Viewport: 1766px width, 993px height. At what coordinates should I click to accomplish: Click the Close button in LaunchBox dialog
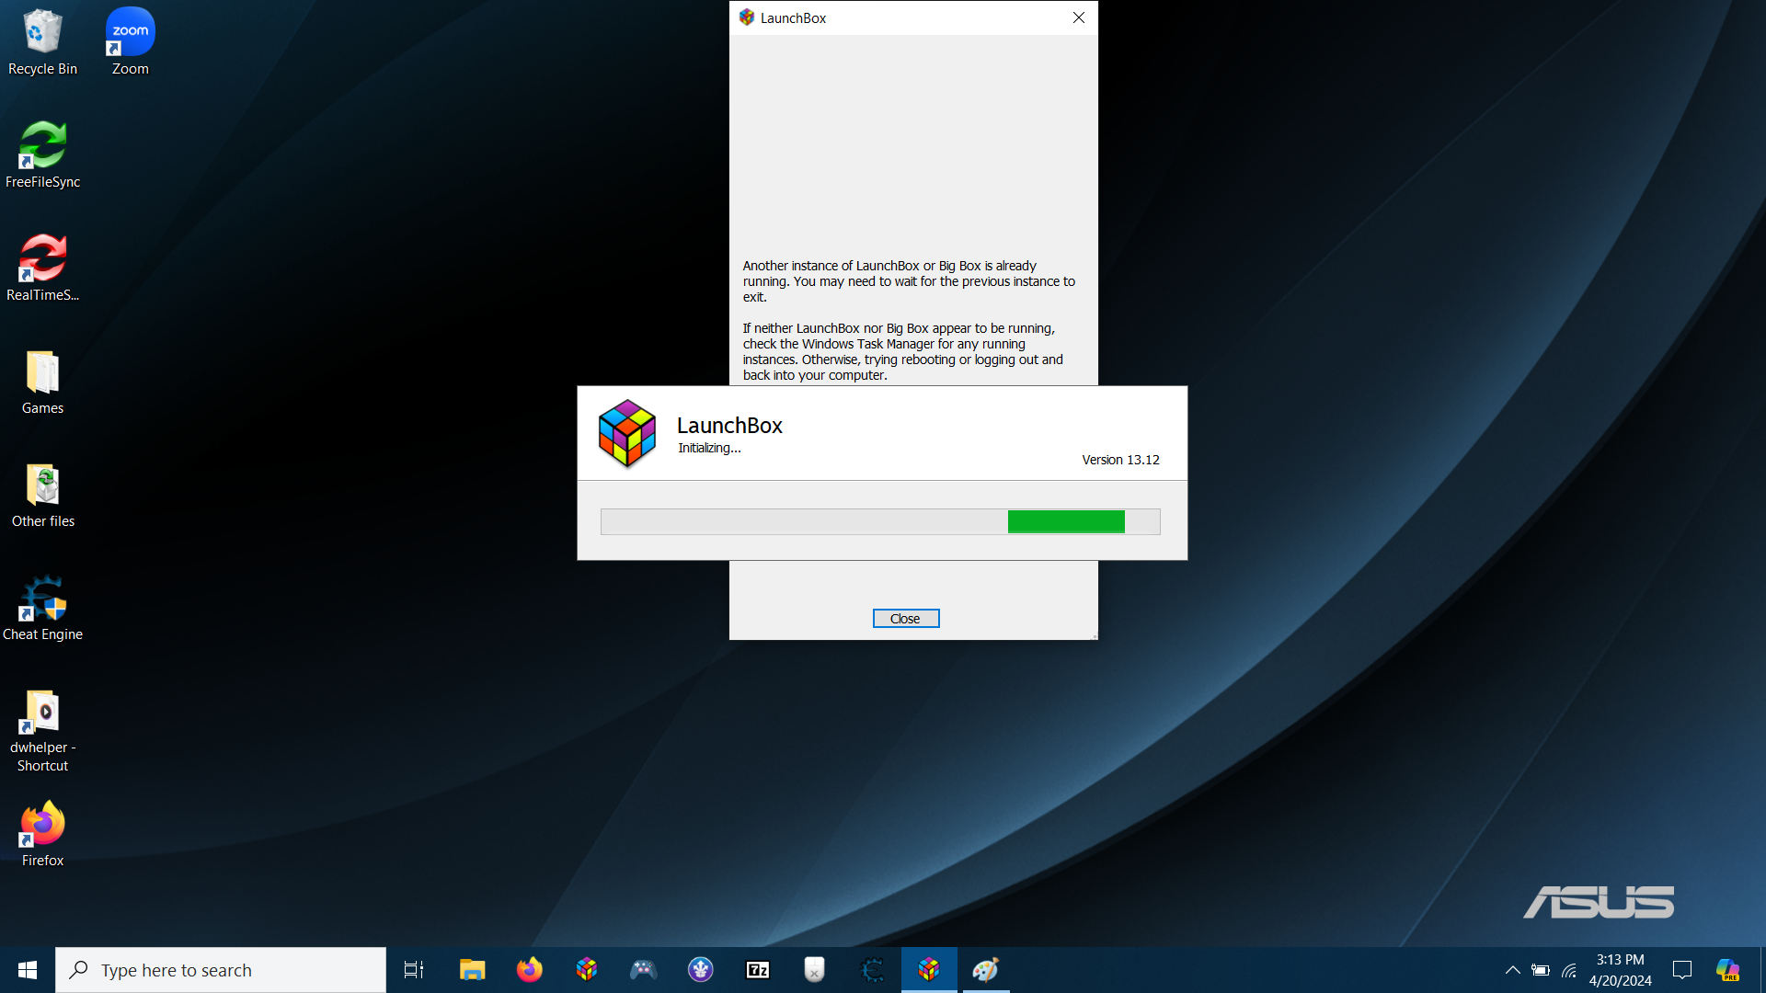click(x=905, y=619)
